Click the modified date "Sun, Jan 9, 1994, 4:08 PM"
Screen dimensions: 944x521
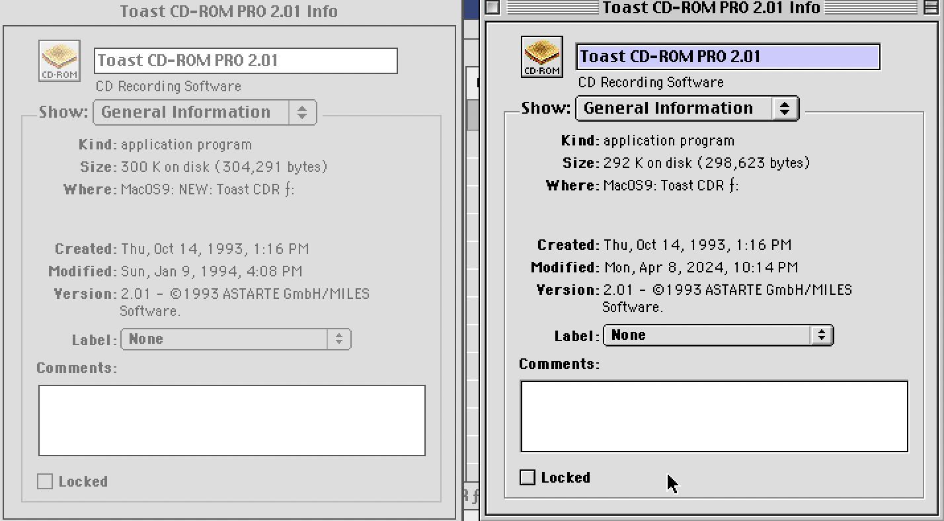coord(212,272)
